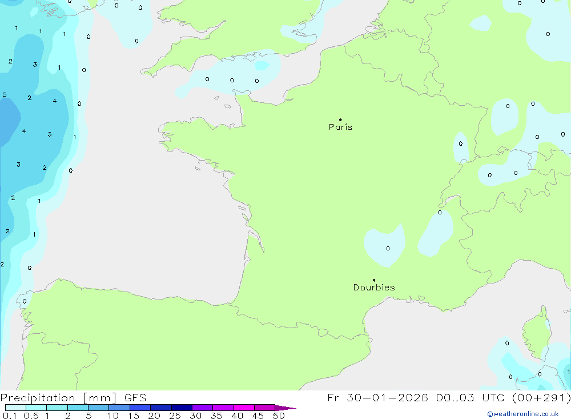The image size is (571, 419).
Task: Click the legend label '25'
Action: pyautogui.click(x=175, y=416)
